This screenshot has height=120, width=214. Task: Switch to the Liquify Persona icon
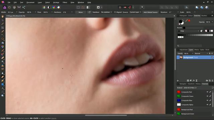(9, 7)
